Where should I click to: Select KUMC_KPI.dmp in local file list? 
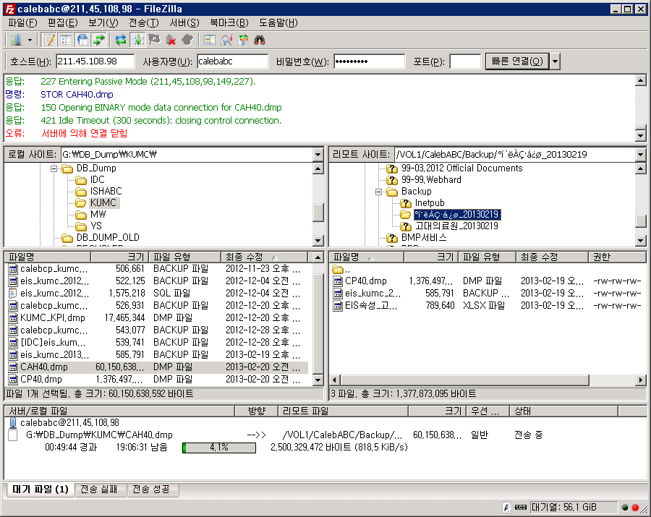(x=158, y=318)
